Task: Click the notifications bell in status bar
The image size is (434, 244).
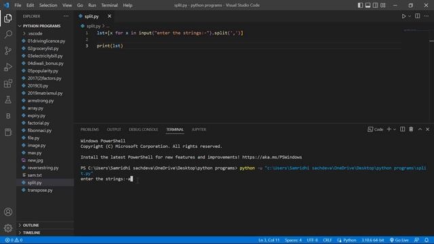Action: pos(427,240)
